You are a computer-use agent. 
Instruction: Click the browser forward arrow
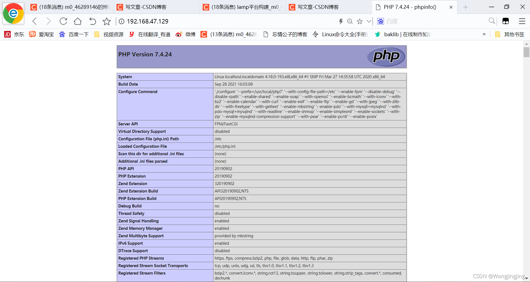click(49, 21)
